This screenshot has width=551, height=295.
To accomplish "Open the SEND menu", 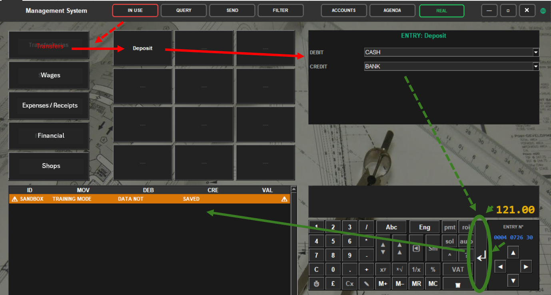I will [232, 10].
